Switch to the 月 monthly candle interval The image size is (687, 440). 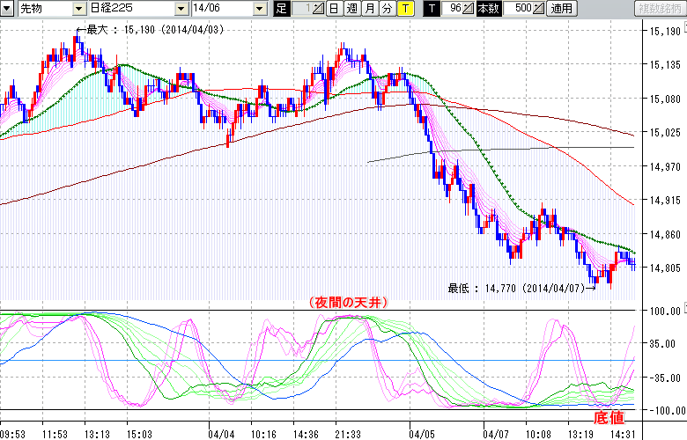(x=369, y=9)
